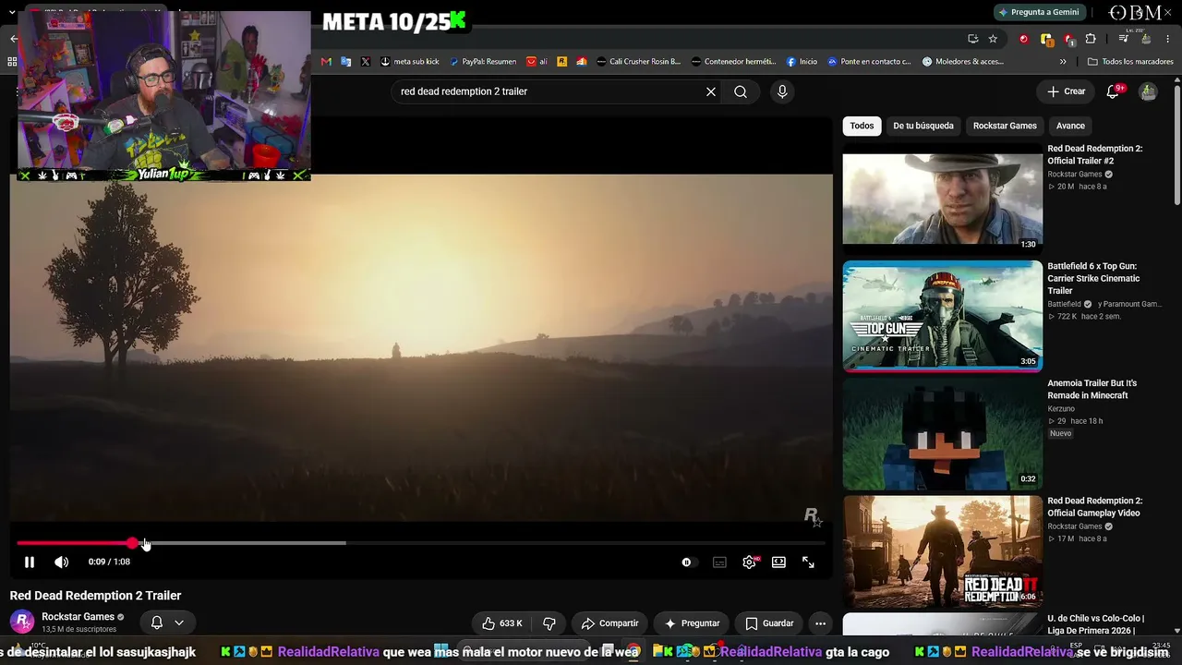Click Pregunta a Gemini in the browser
1182x665 pixels.
tap(1038, 12)
